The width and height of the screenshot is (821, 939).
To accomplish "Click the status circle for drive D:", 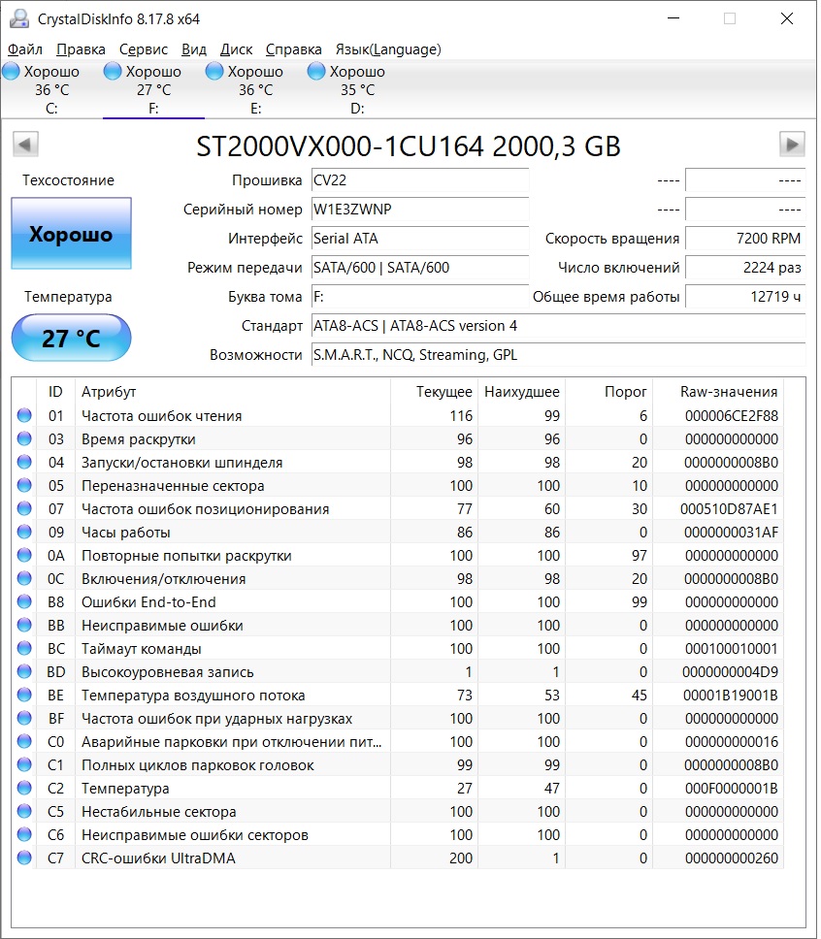I will tap(316, 71).
